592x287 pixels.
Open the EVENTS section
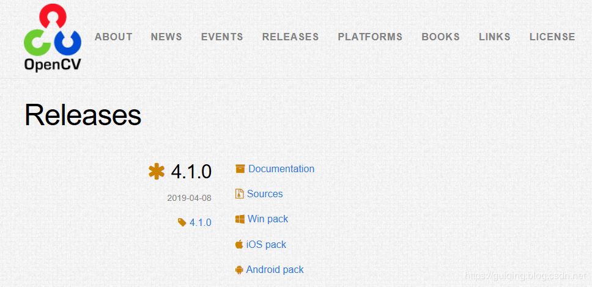[222, 37]
